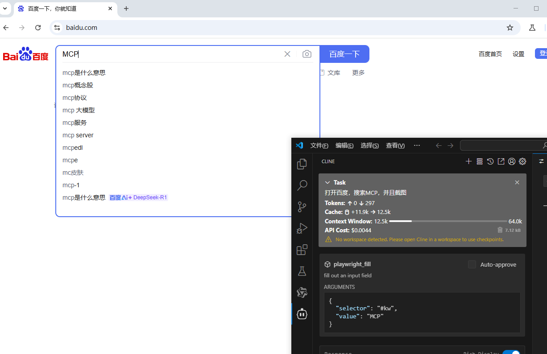The image size is (547, 354).
Task: Open Cline settings gear
Action: pyautogui.click(x=522, y=161)
